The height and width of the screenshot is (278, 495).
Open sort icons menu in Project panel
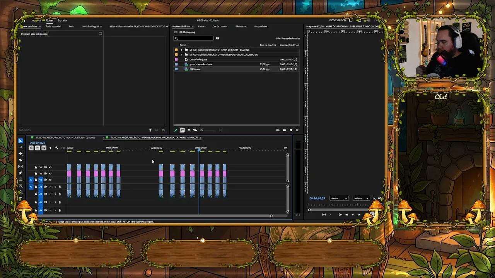click(220, 130)
